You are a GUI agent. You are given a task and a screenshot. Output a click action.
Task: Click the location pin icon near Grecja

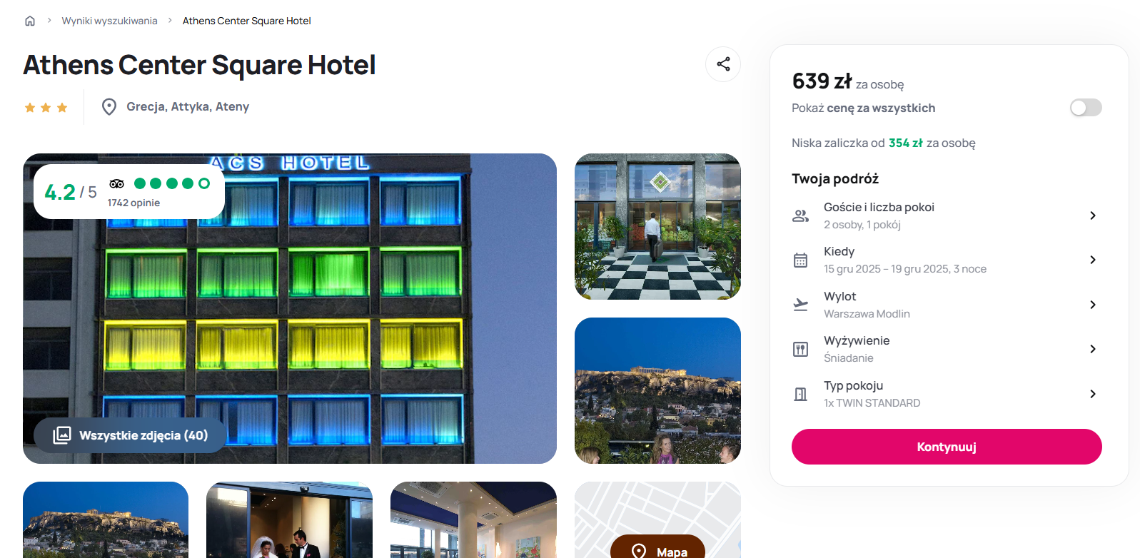click(109, 107)
